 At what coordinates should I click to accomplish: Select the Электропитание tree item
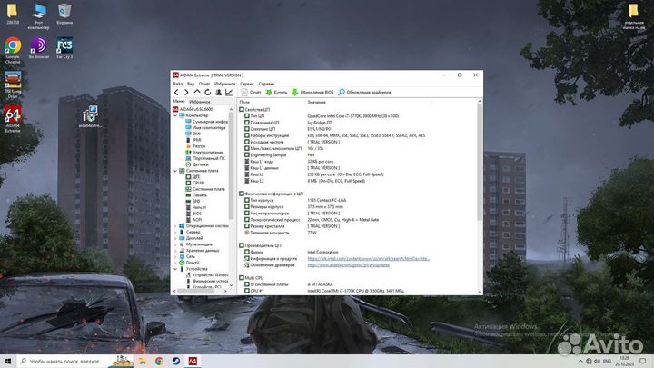coord(204,153)
